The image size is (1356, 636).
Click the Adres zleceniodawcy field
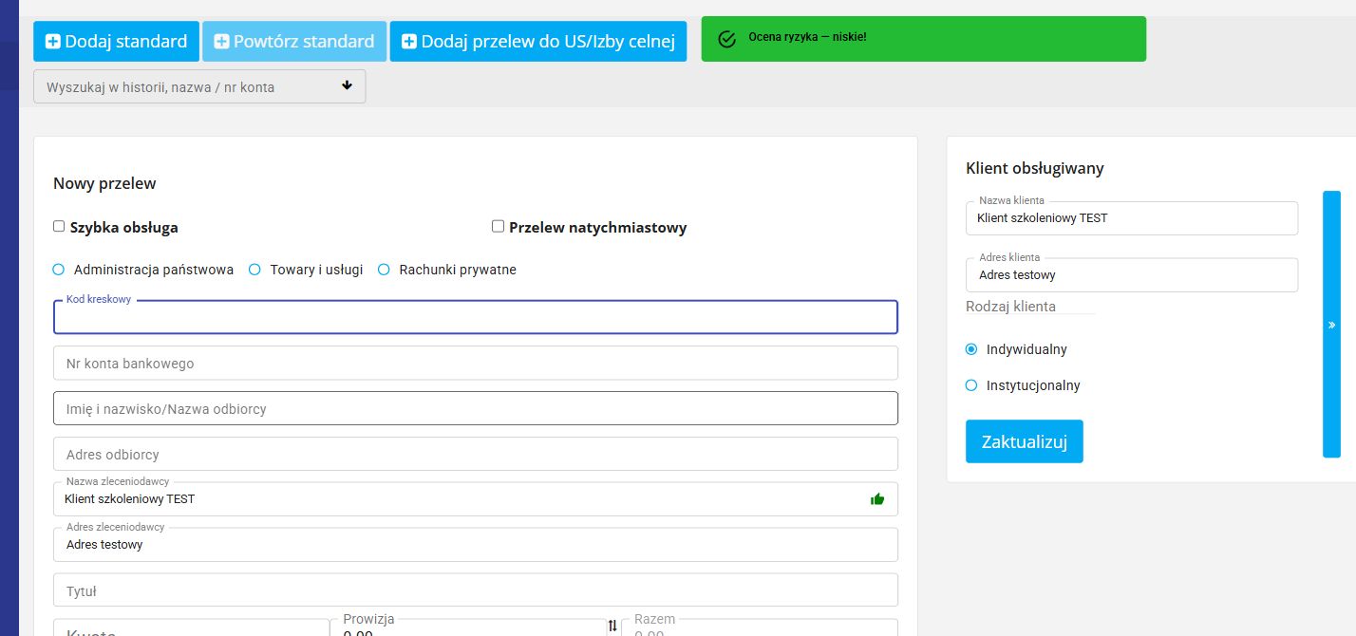(476, 545)
